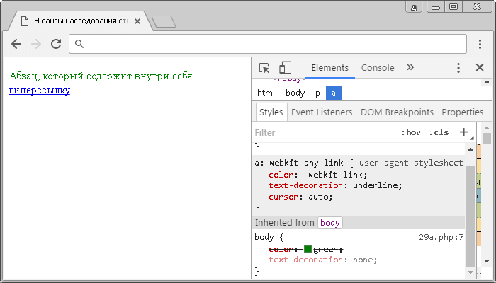Show more DevTools panels with the chevron

(x=410, y=67)
